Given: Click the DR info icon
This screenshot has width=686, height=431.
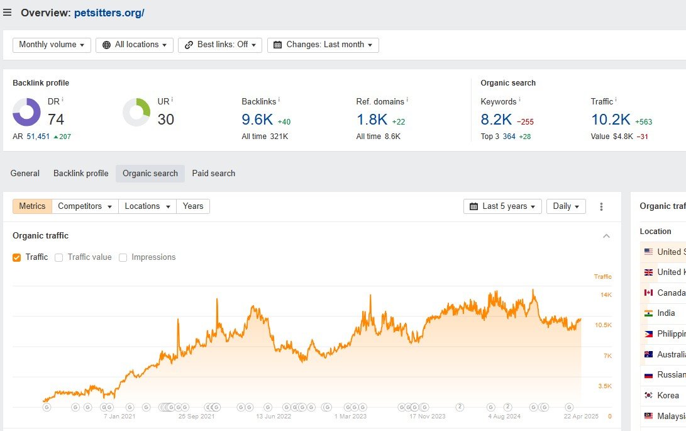Looking at the screenshot, I should [62, 100].
